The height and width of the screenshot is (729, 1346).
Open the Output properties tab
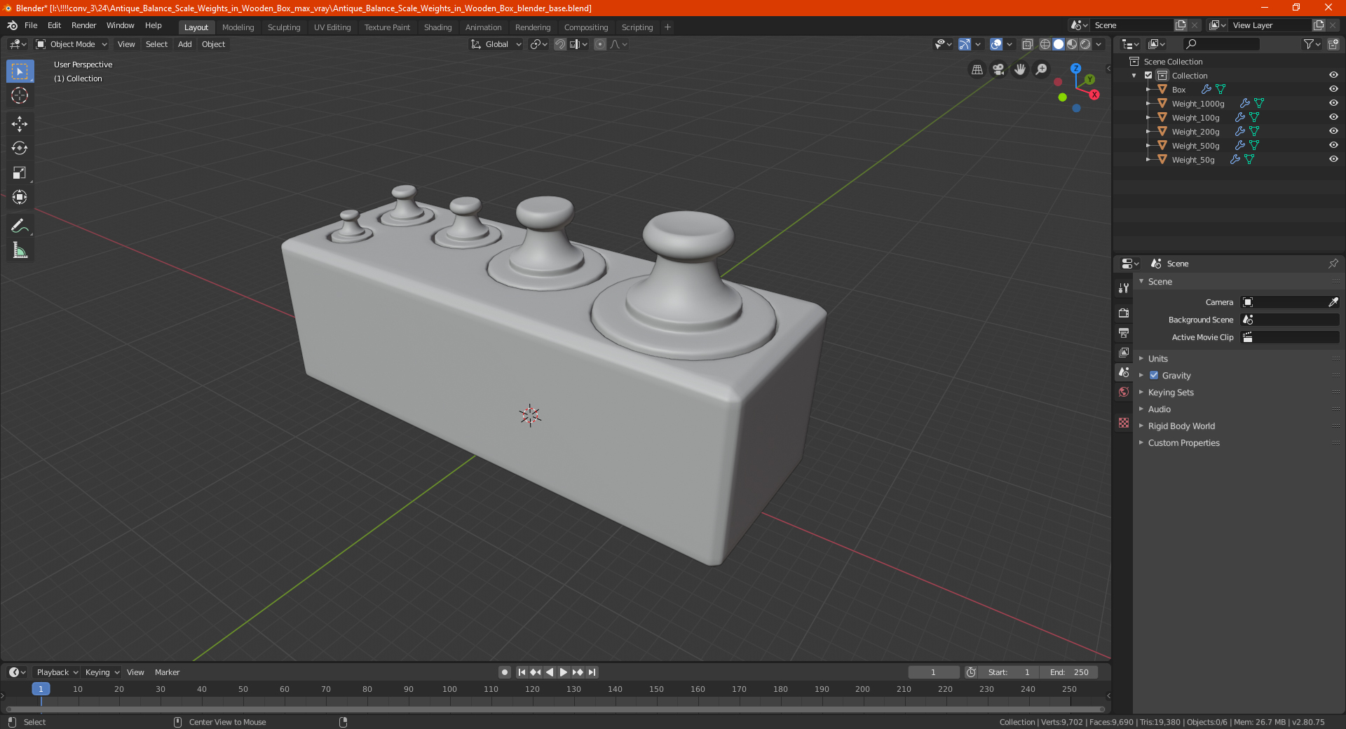(x=1124, y=332)
